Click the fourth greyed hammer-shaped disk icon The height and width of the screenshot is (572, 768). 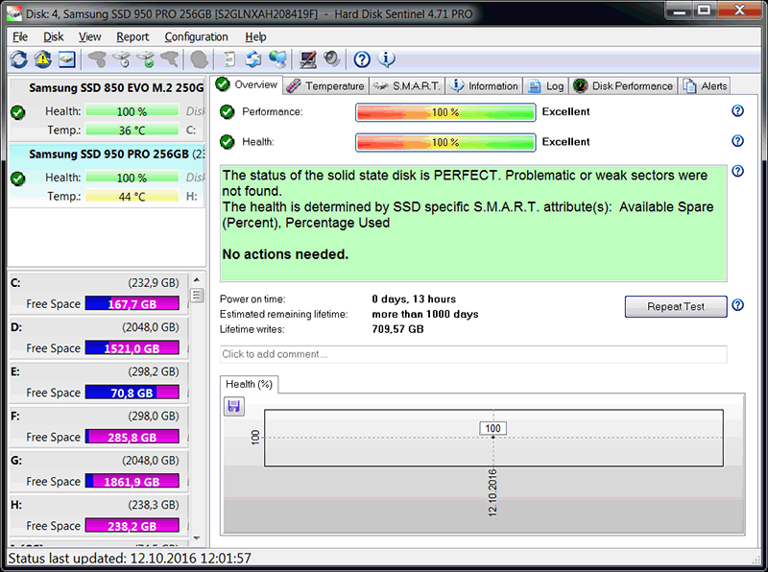pyautogui.click(x=170, y=60)
